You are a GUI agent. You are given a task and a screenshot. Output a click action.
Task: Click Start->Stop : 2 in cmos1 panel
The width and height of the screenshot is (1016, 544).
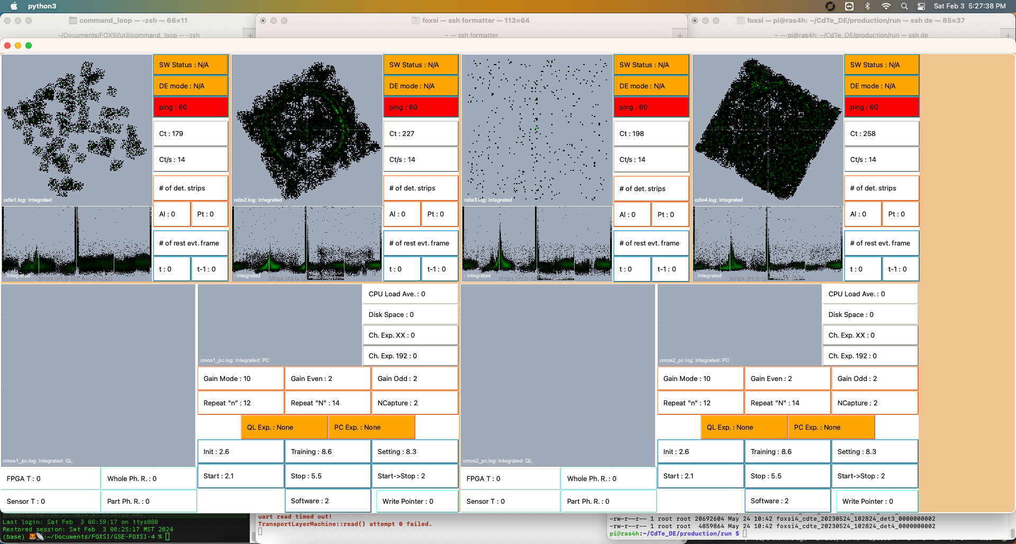pyautogui.click(x=414, y=476)
